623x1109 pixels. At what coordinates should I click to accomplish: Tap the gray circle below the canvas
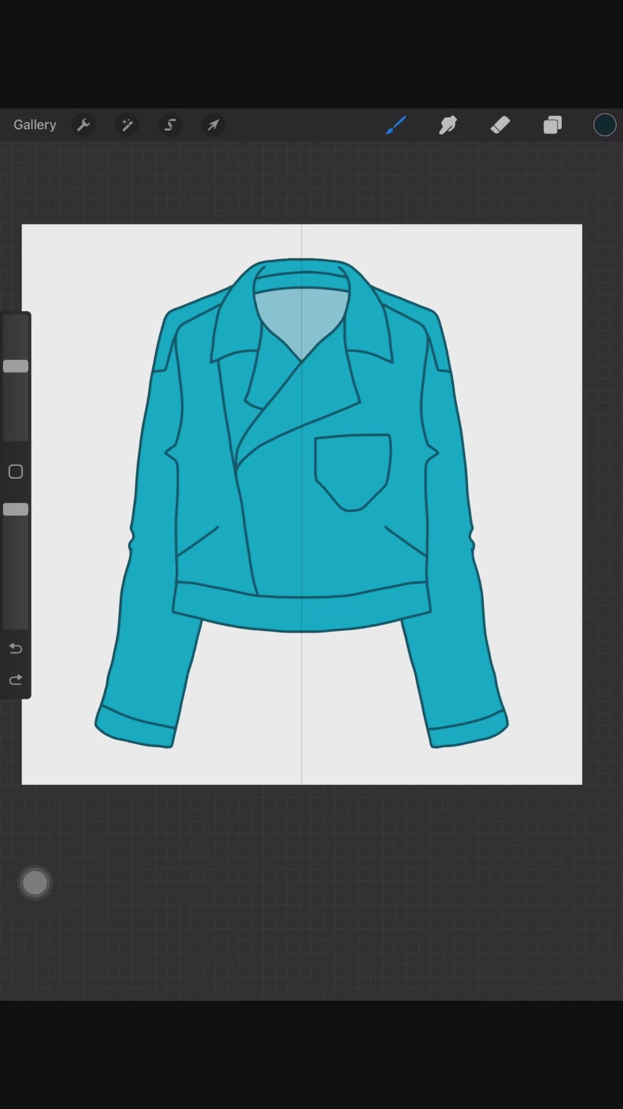[x=35, y=883]
